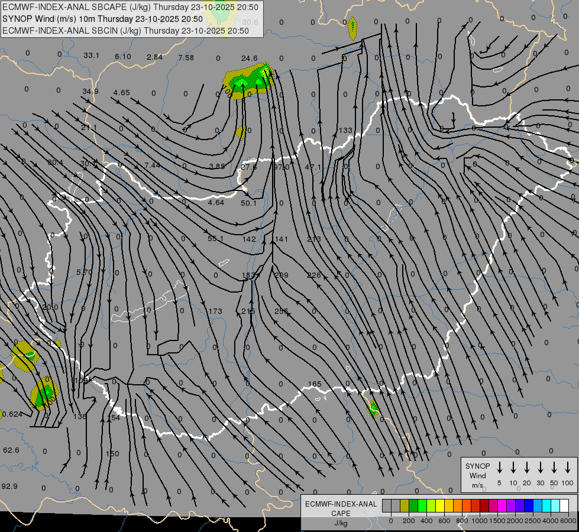The height and width of the screenshot is (532, 579).
Task: Select the SYNOP Wind 10m title line
Action: click(x=103, y=19)
